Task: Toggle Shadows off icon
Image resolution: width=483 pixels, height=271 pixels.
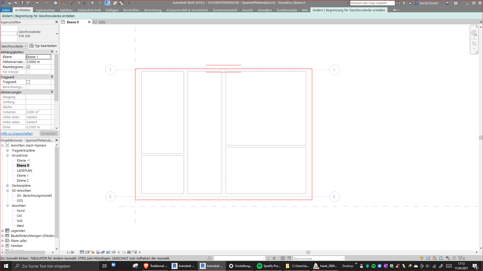Action: 98,252
